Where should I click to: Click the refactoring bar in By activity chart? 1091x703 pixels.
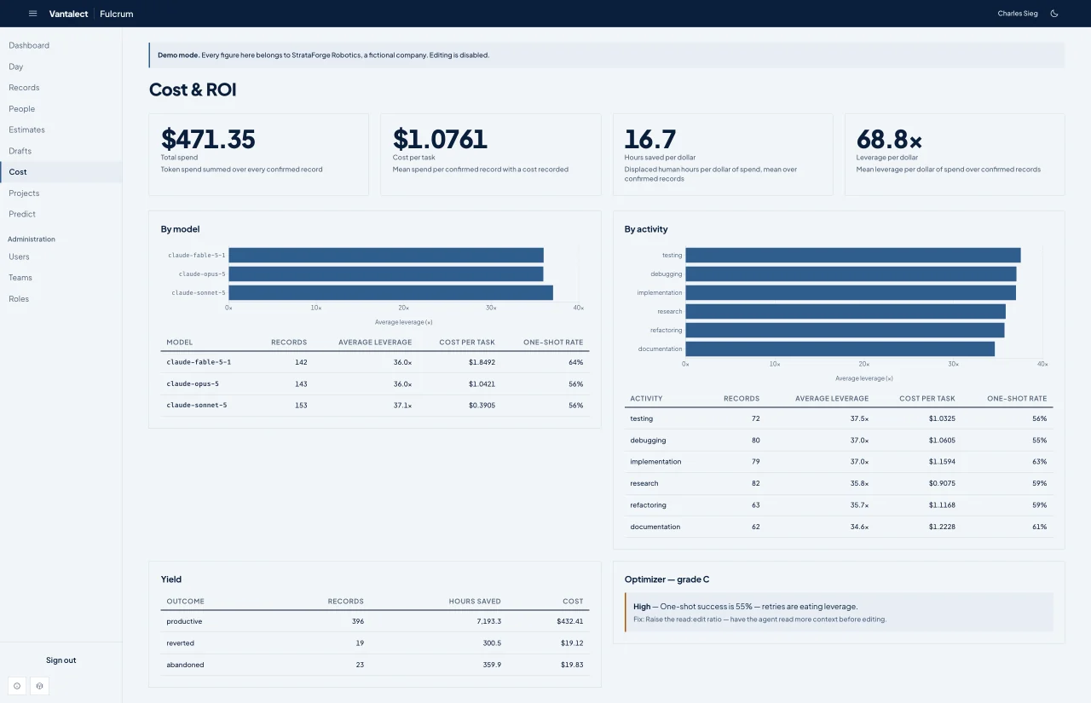[845, 330]
